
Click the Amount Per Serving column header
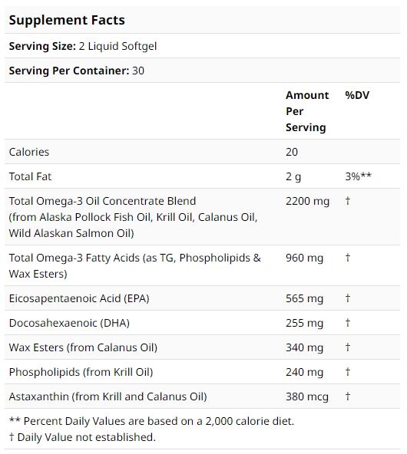(x=307, y=111)
